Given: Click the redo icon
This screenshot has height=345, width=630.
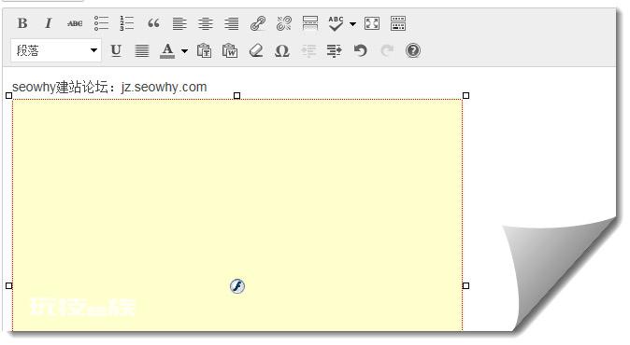Looking at the screenshot, I should tap(387, 50).
